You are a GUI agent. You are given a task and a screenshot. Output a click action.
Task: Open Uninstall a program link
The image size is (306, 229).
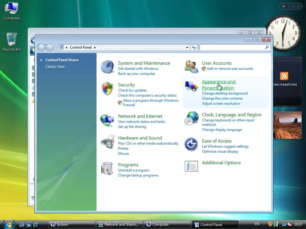[x=134, y=170]
